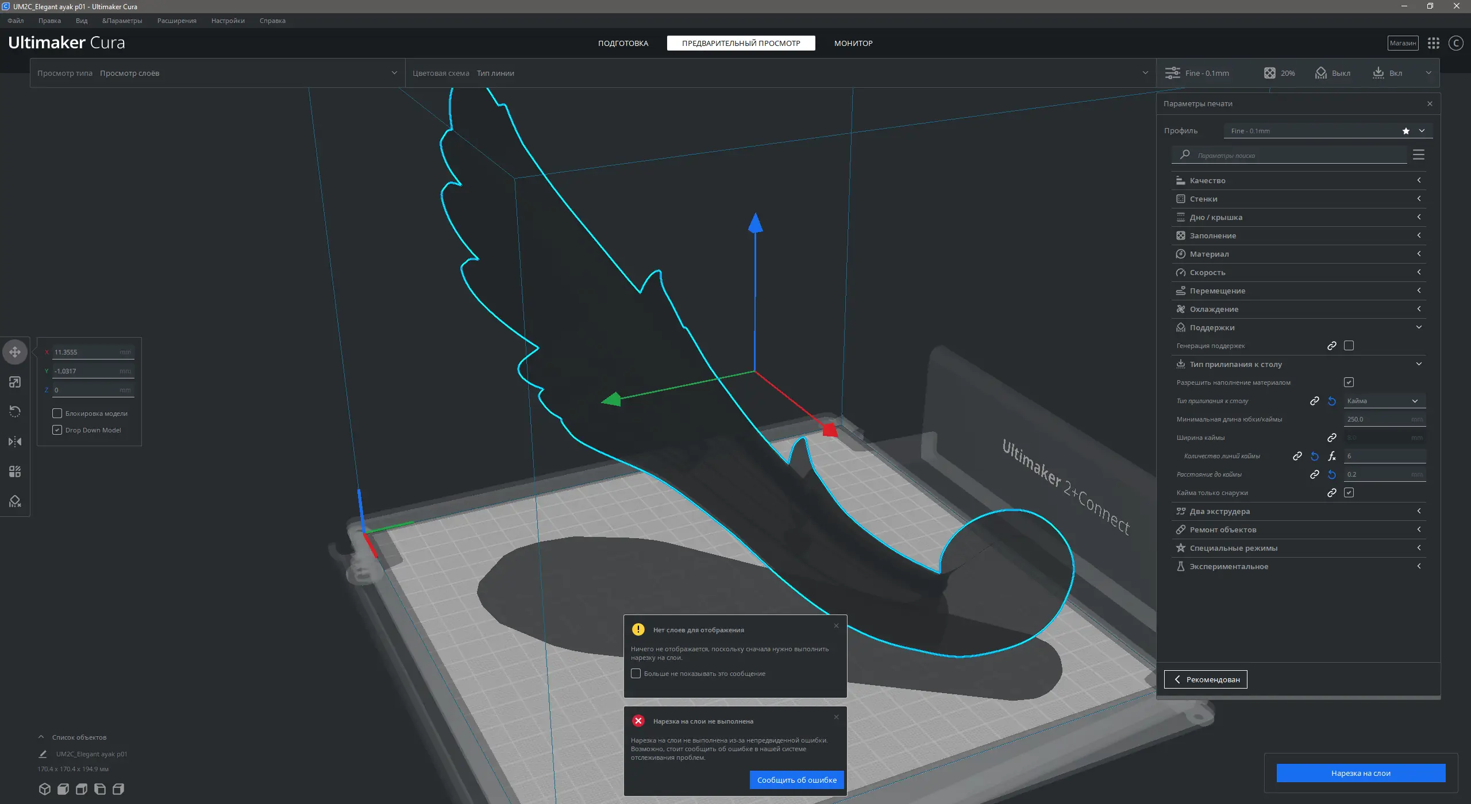The height and width of the screenshot is (804, 1471).
Task: Open the Кайма adhesion type dropdown
Action: pyautogui.click(x=1384, y=401)
